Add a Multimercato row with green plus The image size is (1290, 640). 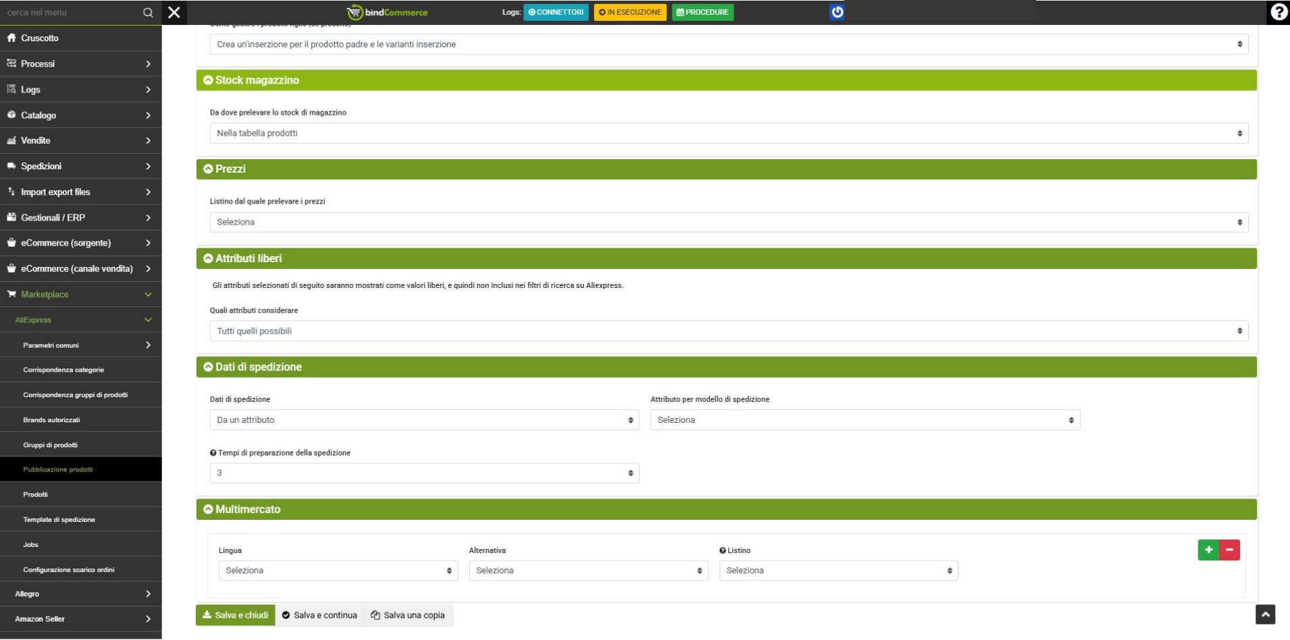pyautogui.click(x=1208, y=550)
